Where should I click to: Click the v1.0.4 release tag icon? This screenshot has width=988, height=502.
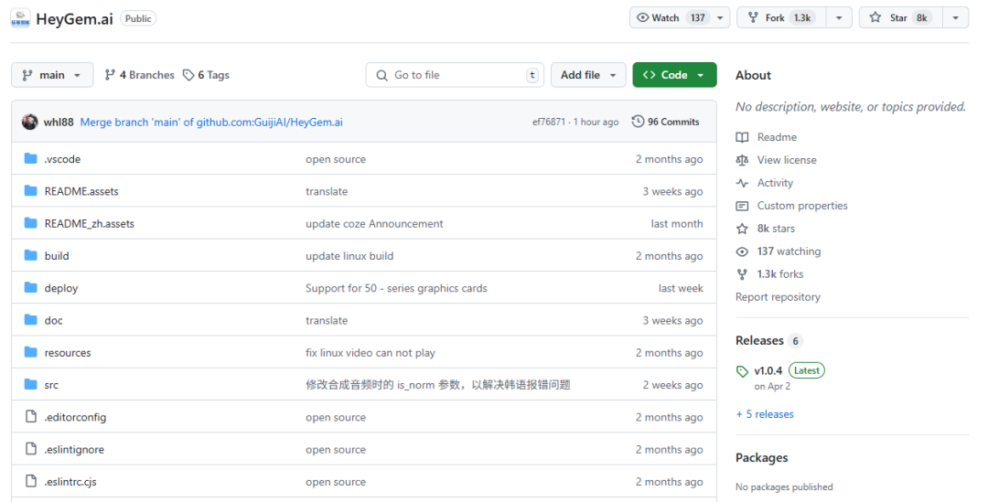(x=742, y=371)
